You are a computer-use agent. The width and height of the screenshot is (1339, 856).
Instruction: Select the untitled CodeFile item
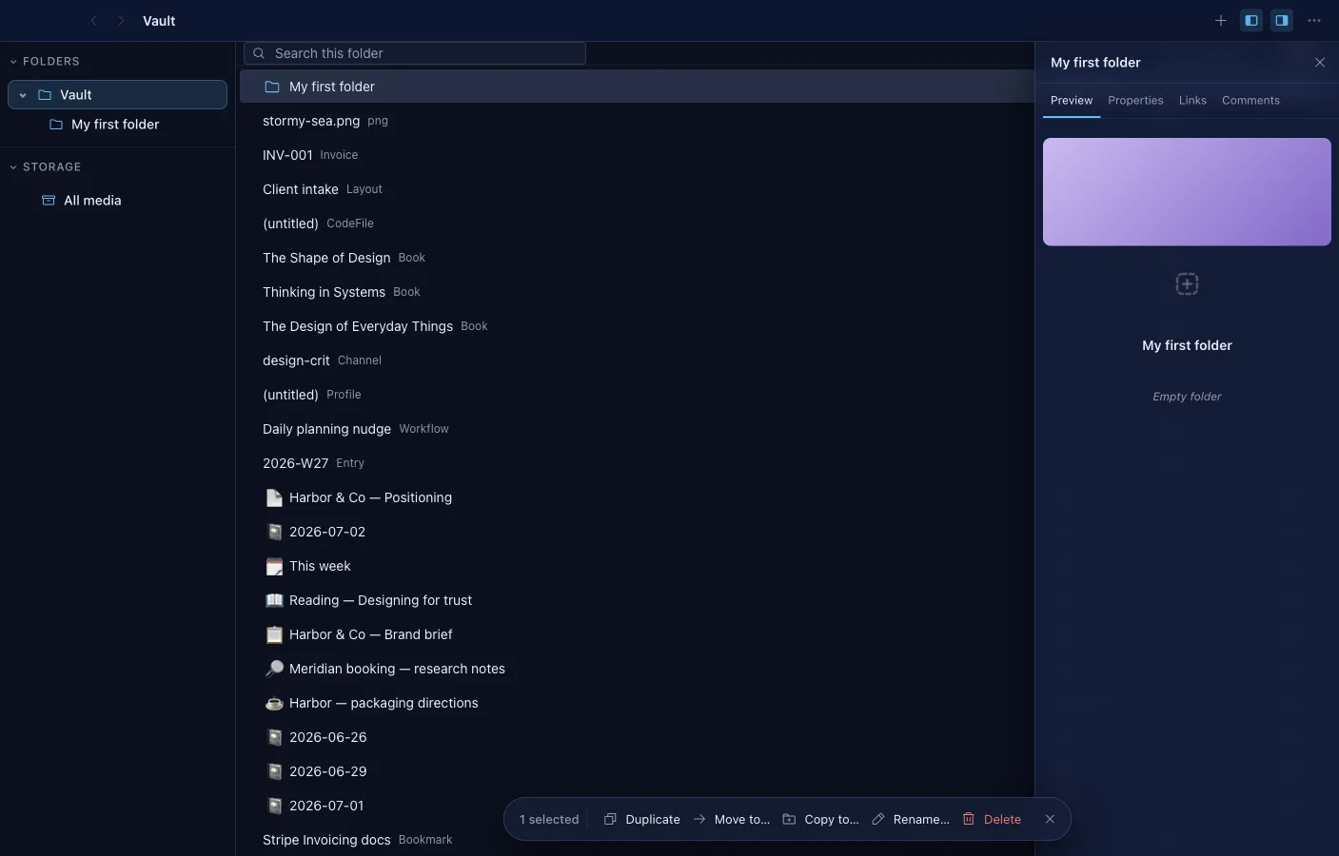[x=637, y=224]
